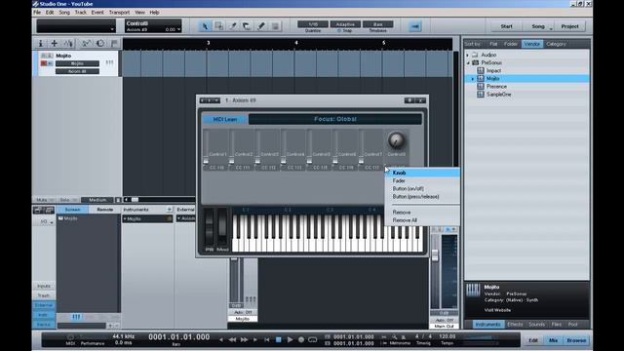This screenshot has width=624, height=351.
Task: Click the Add Tracks plus icon
Action: [55, 43]
